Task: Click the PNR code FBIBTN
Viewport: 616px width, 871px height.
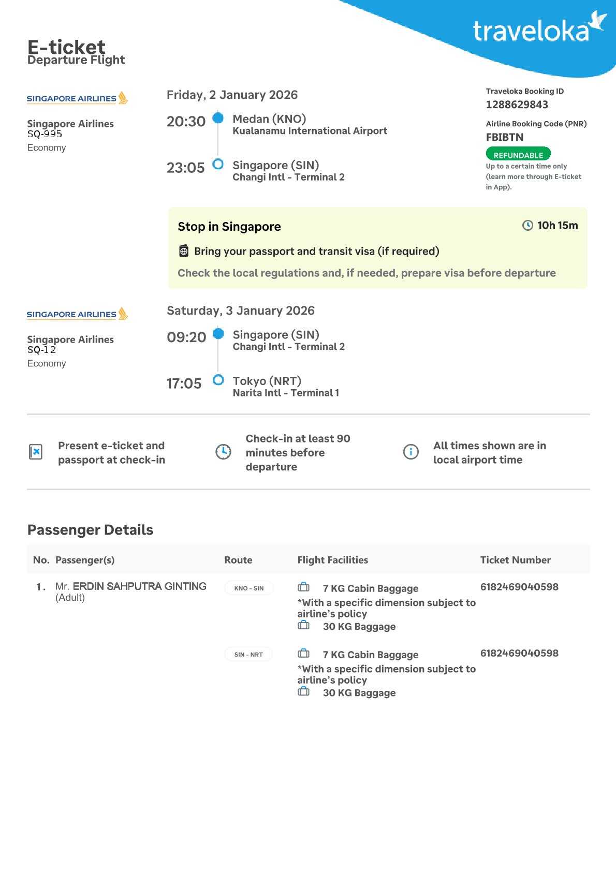Action: click(504, 137)
